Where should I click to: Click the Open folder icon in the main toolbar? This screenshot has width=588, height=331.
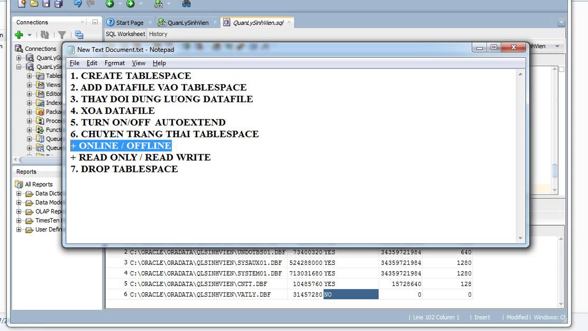point(34,4)
